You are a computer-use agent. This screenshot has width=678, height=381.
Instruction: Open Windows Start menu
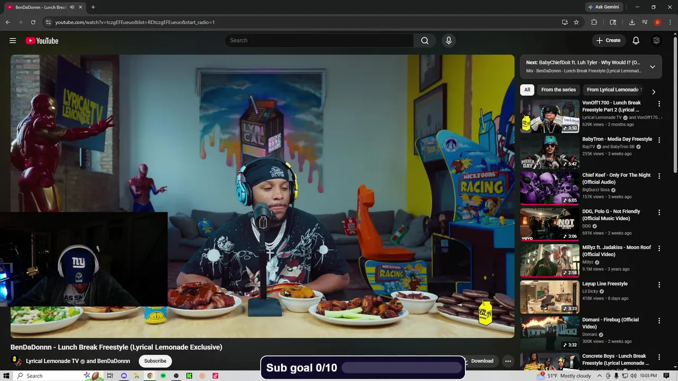(6, 376)
